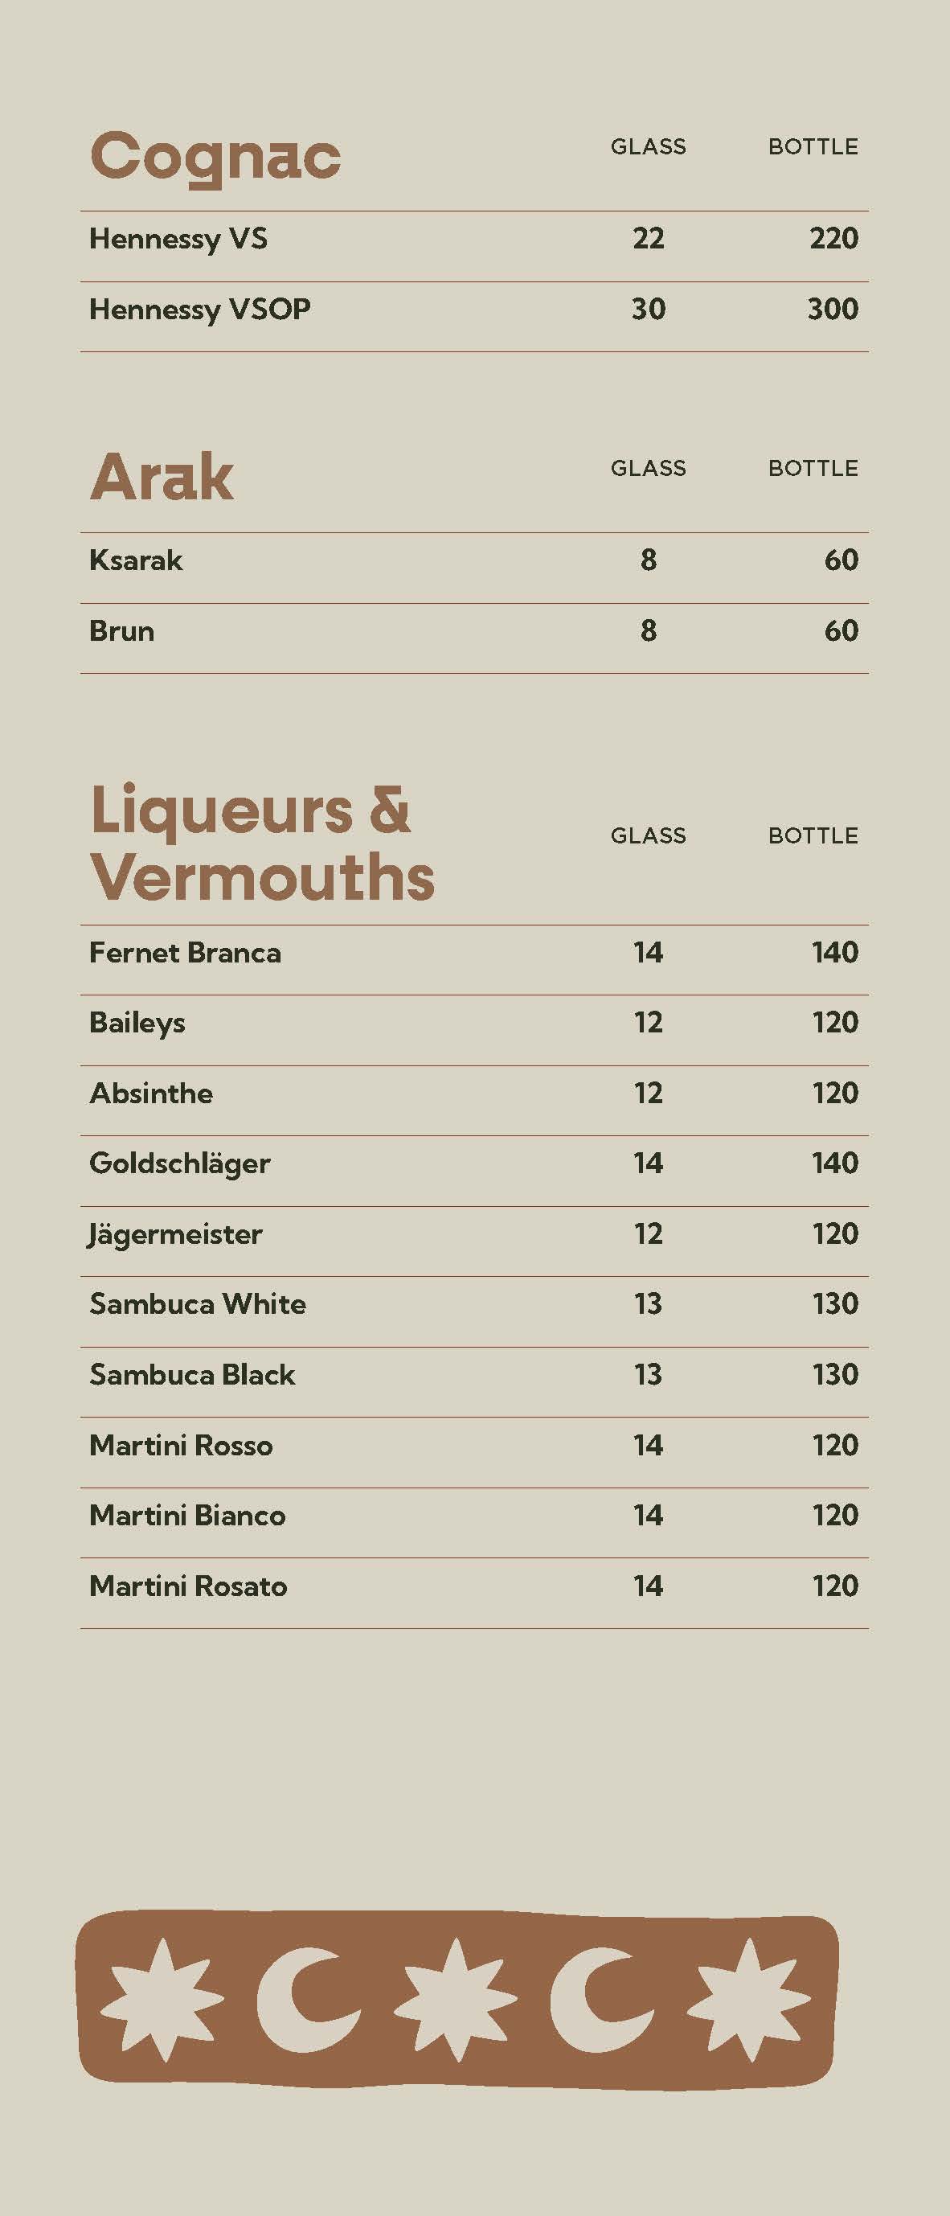Select the Arak section heading
The height and width of the screenshot is (2216, 950).
click(162, 477)
